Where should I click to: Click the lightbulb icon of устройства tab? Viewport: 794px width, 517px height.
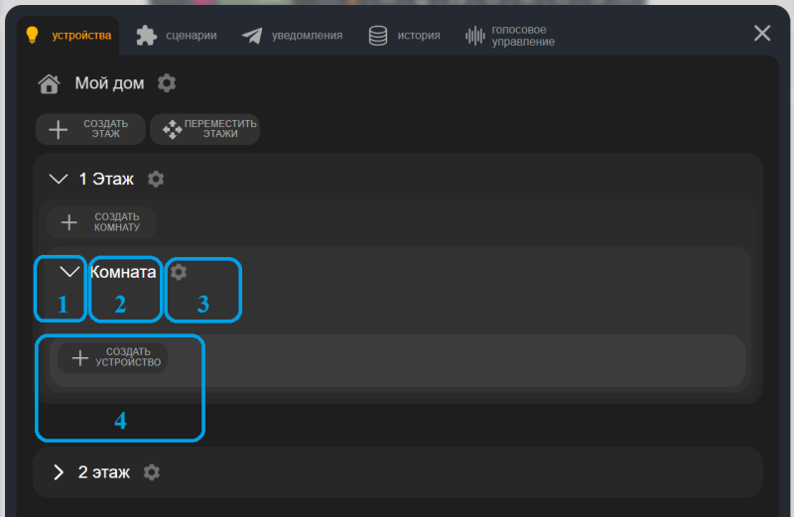[32, 35]
